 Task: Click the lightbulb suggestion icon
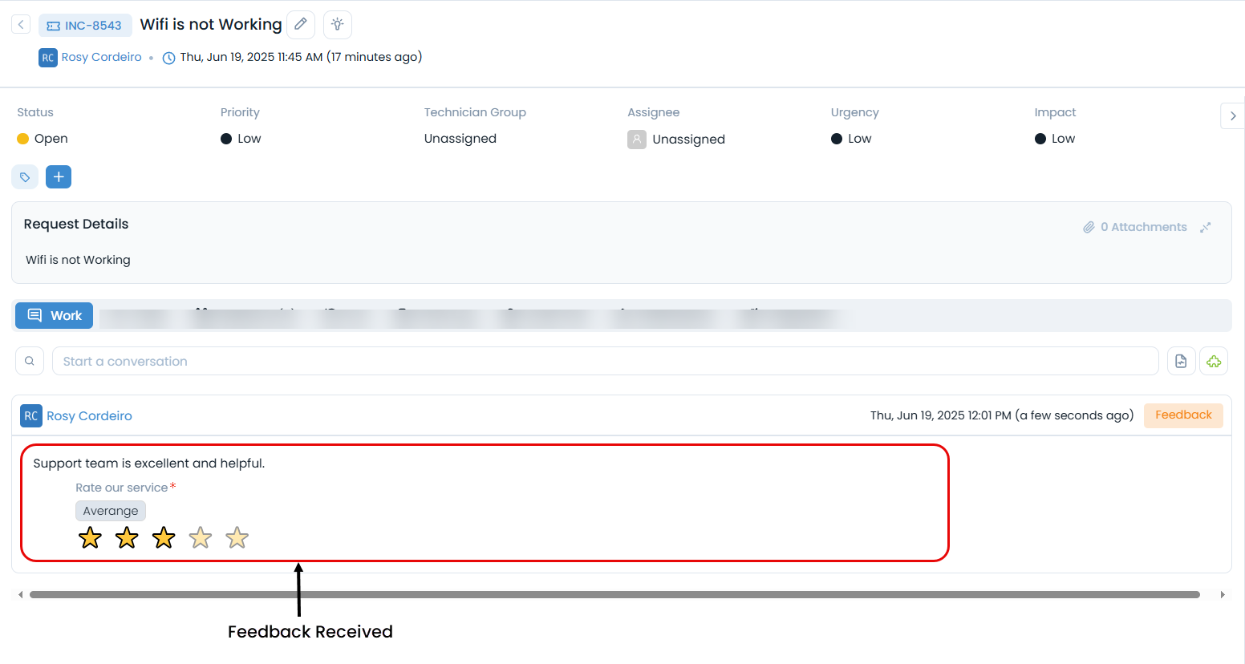pos(338,25)
